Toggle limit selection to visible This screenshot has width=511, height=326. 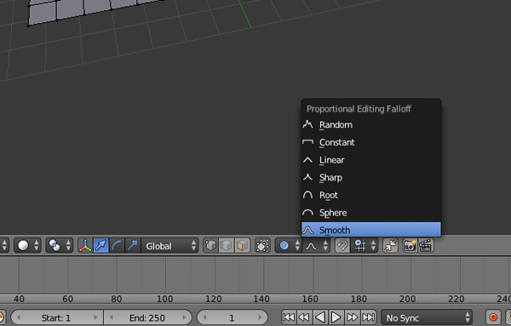(x=262, y=245)
